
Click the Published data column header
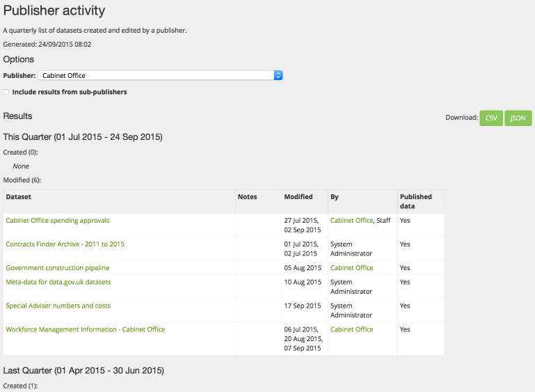416,201
